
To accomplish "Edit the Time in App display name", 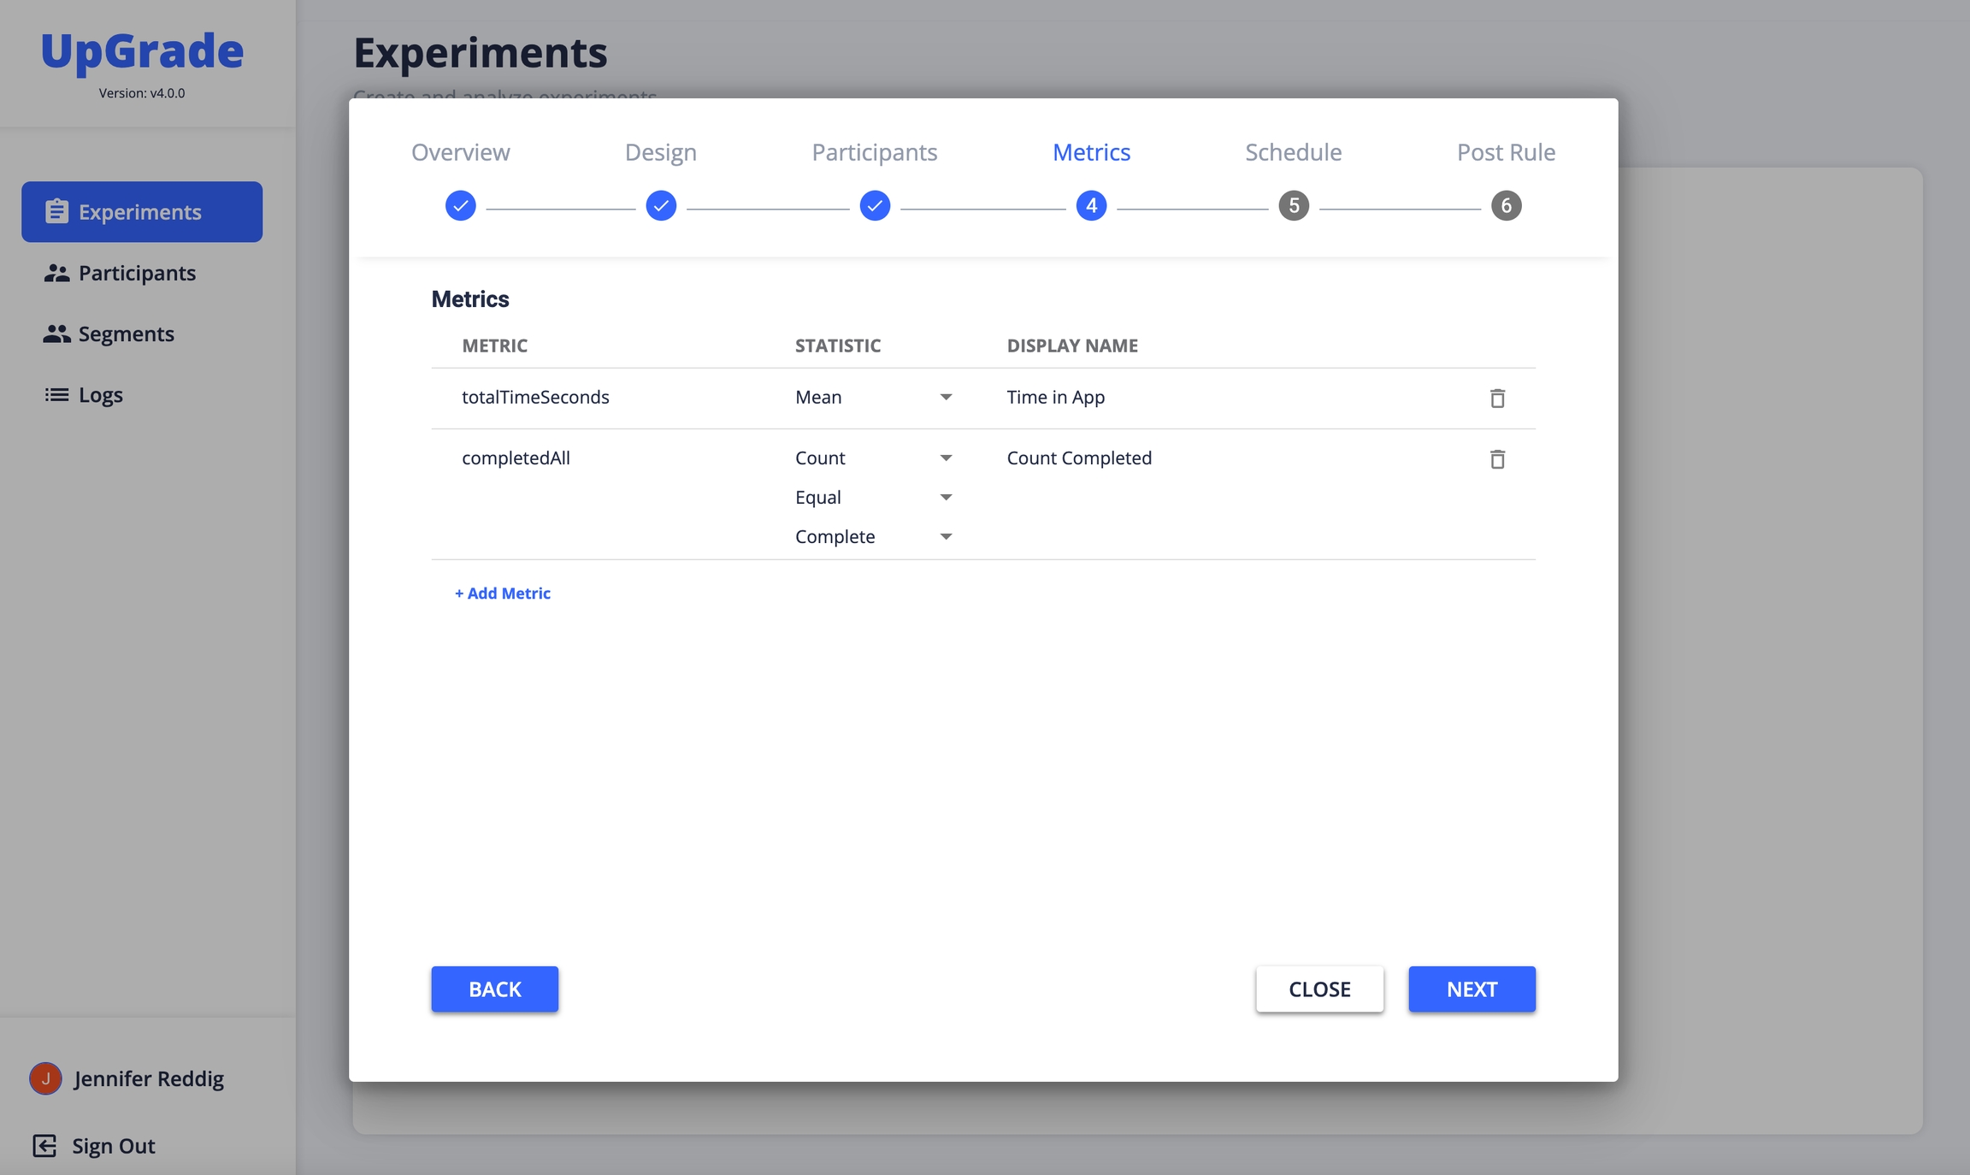I will (1055, 397).
